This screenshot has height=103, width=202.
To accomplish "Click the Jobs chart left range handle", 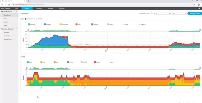I will 28,30.
